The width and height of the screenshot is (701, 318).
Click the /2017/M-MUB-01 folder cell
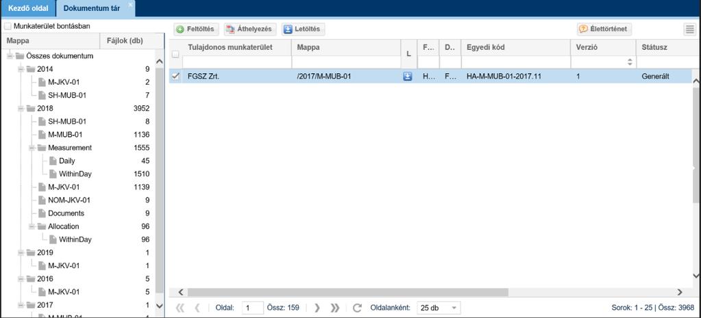coord(346,77)
